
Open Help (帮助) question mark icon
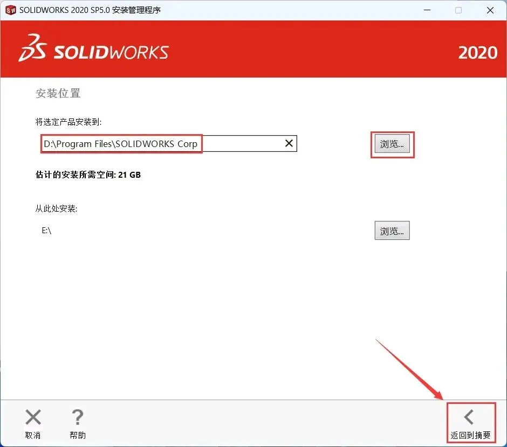(77, 417)
